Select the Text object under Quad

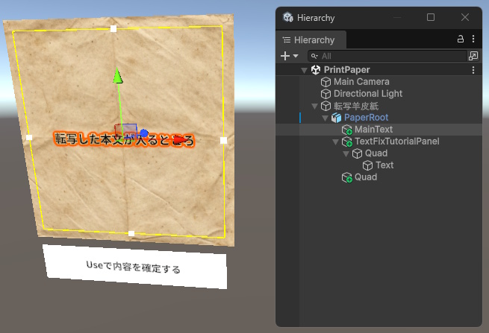[384, 165]
